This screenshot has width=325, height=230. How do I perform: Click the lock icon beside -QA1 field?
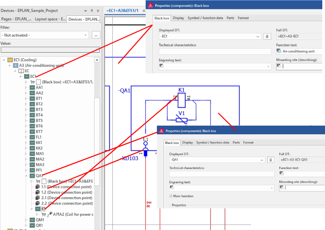pyautogui.click(x=272, y=159)
